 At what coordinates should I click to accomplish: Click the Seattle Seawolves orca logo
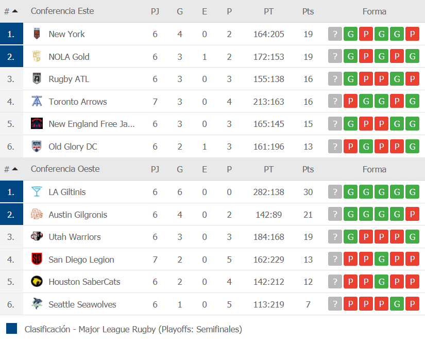pyautogui.click(x=37, y=304)
